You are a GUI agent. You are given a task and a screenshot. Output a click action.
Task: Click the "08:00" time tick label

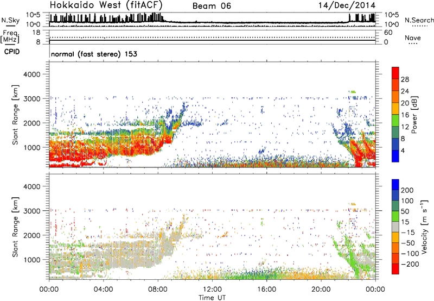(x=158, y=290)
